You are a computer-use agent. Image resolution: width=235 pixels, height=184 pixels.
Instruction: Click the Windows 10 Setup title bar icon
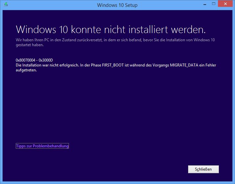pyautogui.click(x=6, y=4)
